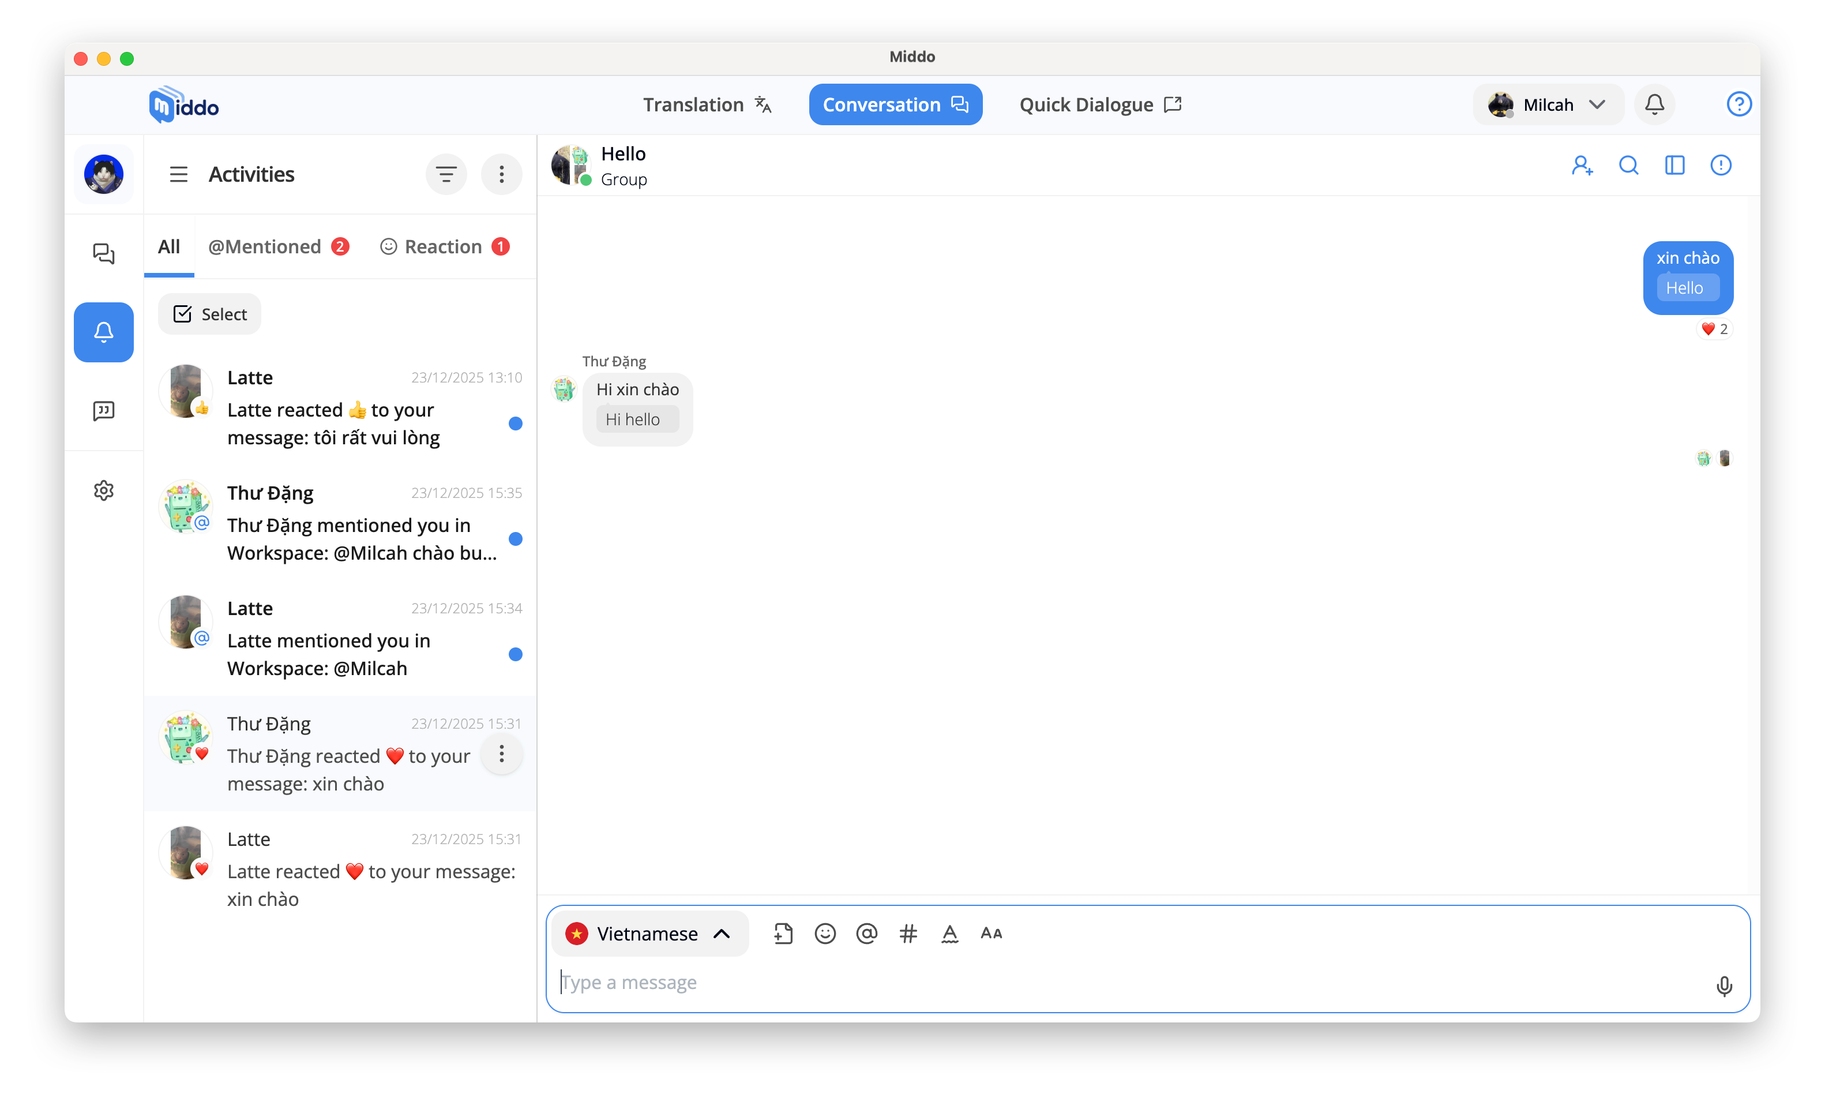Toggle the Select checkbox button
Screen dimensions: 1825x1109
[x=209, y=314]
